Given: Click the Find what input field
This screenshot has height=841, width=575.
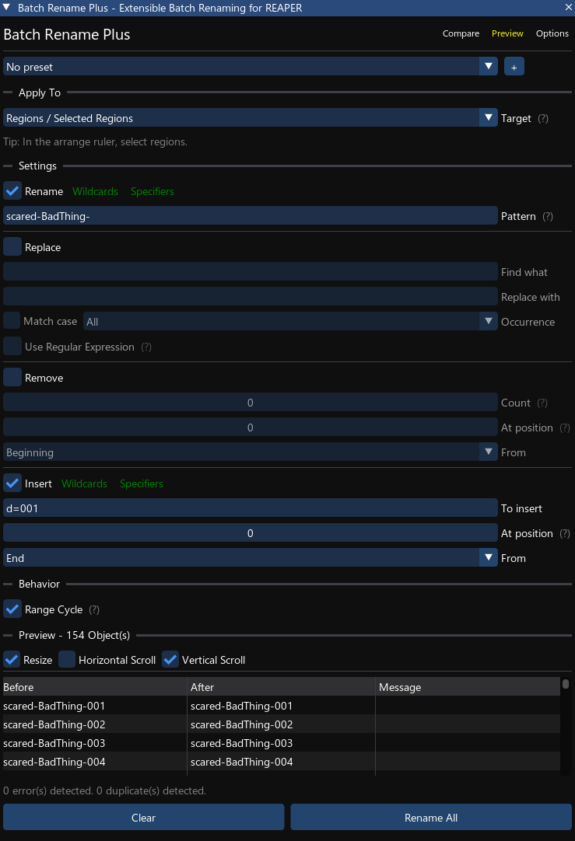Looking at the screenshot, I should point(251,273).
